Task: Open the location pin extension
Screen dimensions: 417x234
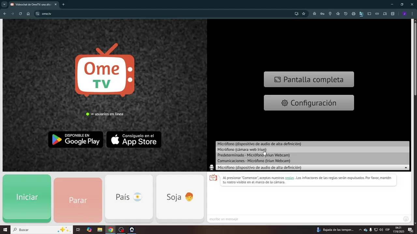Action: 330,14
